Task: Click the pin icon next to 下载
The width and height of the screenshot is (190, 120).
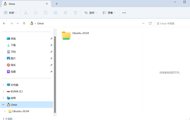Action: click(51, 45)
